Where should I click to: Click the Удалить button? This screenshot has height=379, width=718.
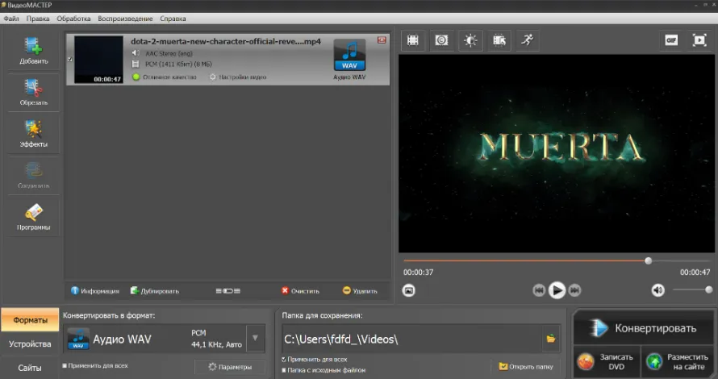(x=360, y=290)
